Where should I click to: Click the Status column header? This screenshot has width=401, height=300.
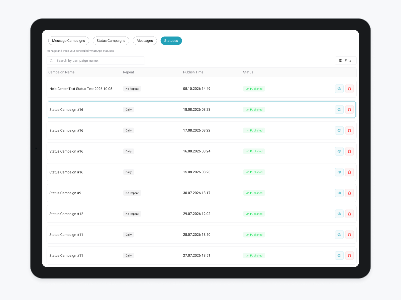click(248, 72)
